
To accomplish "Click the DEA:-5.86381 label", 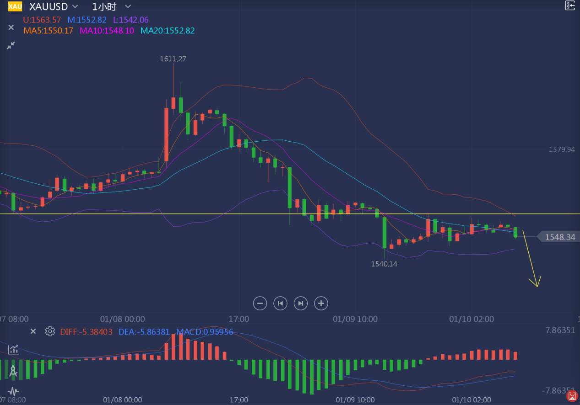I will pos(144,332).
